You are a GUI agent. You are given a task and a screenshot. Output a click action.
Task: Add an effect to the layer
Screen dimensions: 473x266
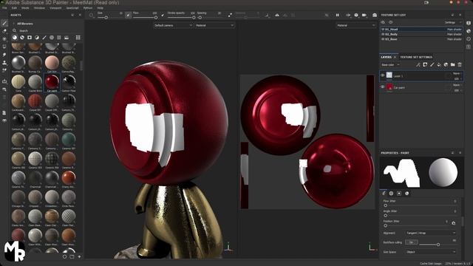[418, 65]
